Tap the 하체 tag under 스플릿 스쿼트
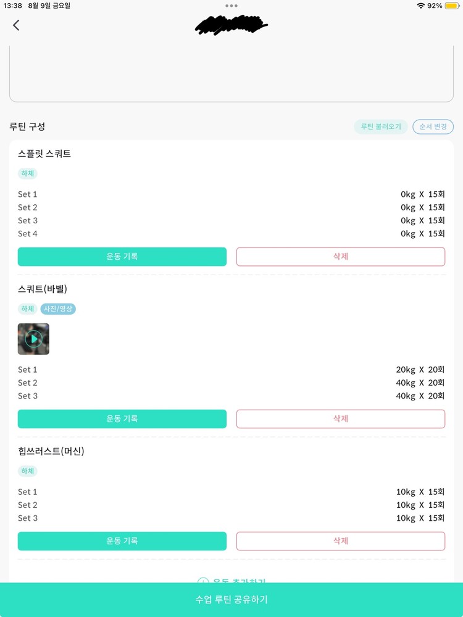The width and height of the screenshot is (463, 617). 28,174
